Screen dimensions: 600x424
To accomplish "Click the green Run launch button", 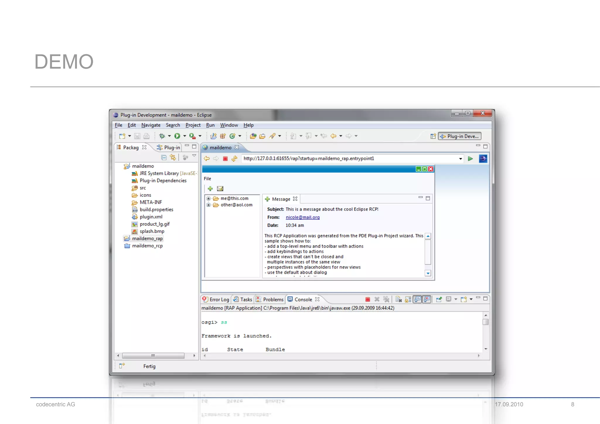I will 177,136.
